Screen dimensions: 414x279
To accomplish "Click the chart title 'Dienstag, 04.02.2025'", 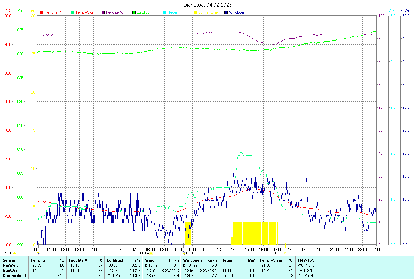I will click(x=208, y=5).
